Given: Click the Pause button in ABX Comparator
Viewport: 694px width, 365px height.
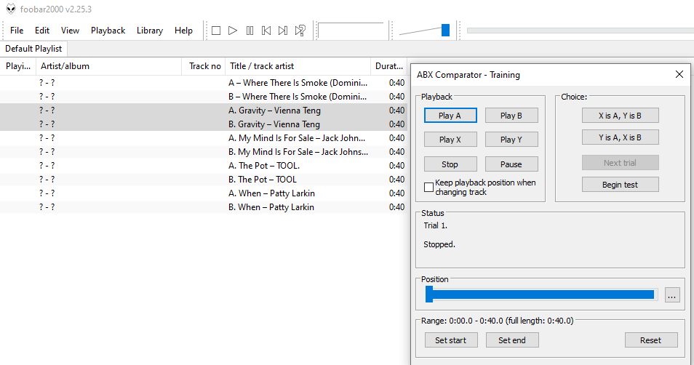Looking at the screenshot, I should point(511,164).
